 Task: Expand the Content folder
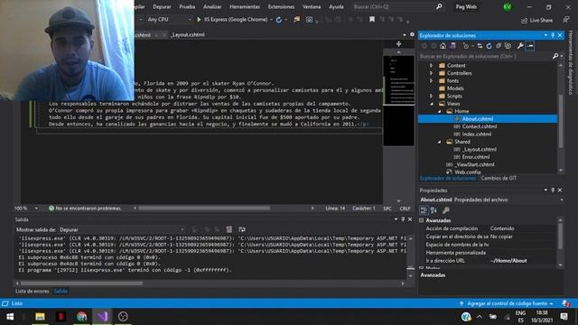coord(431,66)
